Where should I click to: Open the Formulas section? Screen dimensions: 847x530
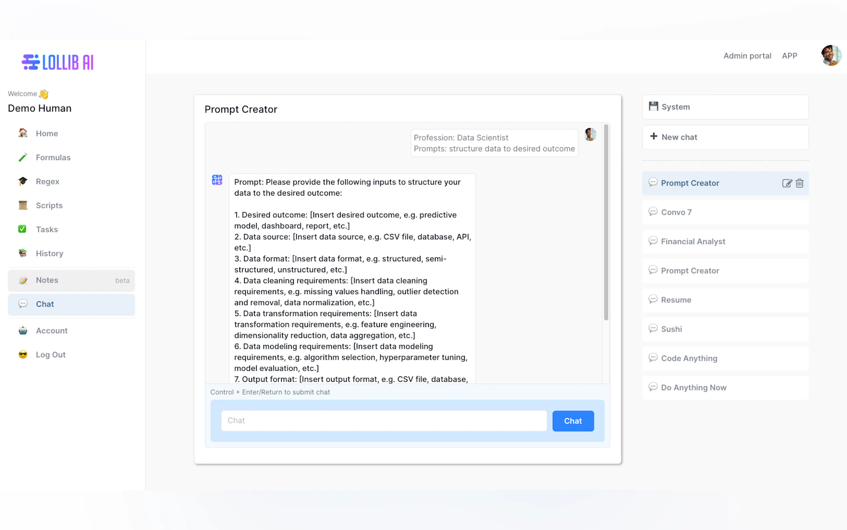point(53,158)
